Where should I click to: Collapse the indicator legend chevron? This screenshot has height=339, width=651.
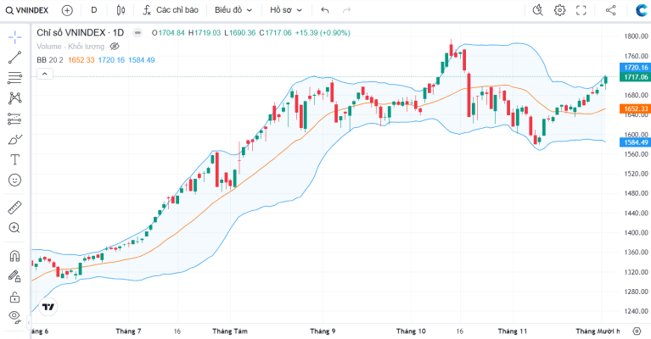(45, 75)
